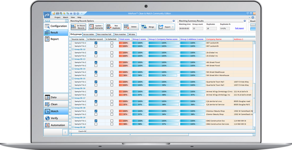Switch to the Non-matches tab
Screen dimensions: 292x150
pyautogui.click(x=120, y=34)
